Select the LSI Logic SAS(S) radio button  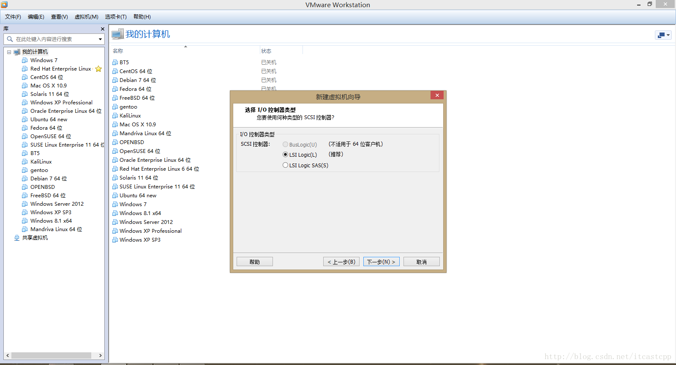pyautogui.click(x=285, y=165)
